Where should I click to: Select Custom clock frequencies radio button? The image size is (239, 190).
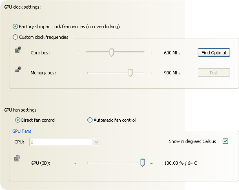coord(15,37)
